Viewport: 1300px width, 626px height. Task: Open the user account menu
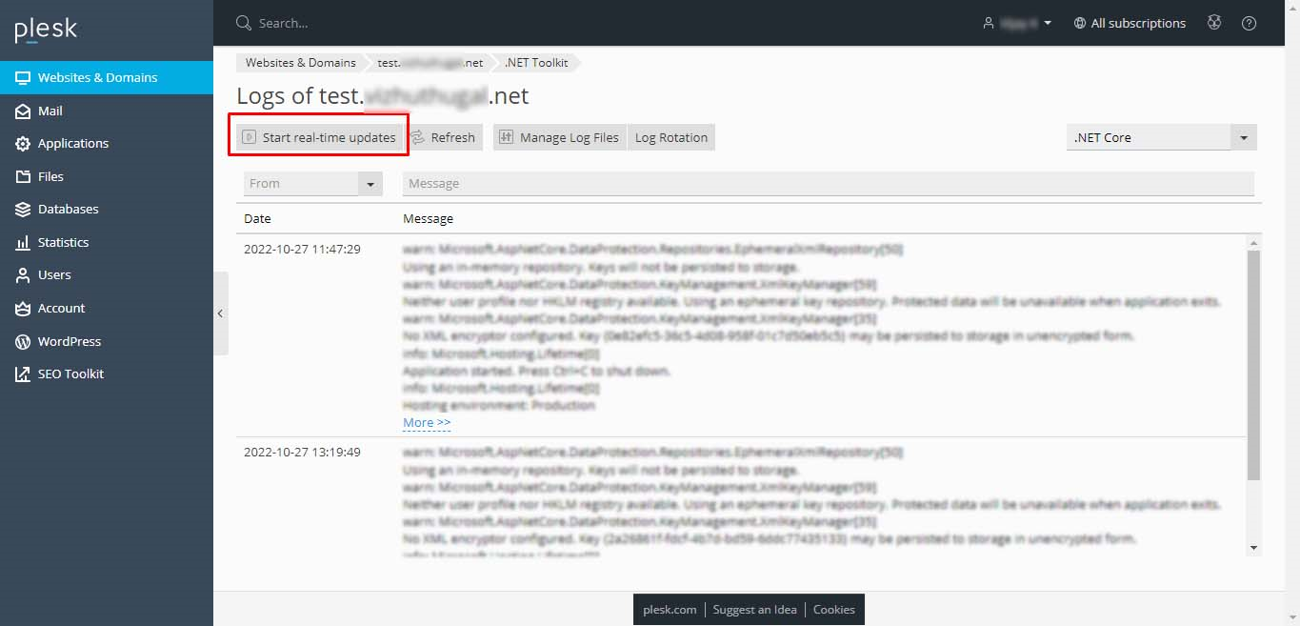1017,23
